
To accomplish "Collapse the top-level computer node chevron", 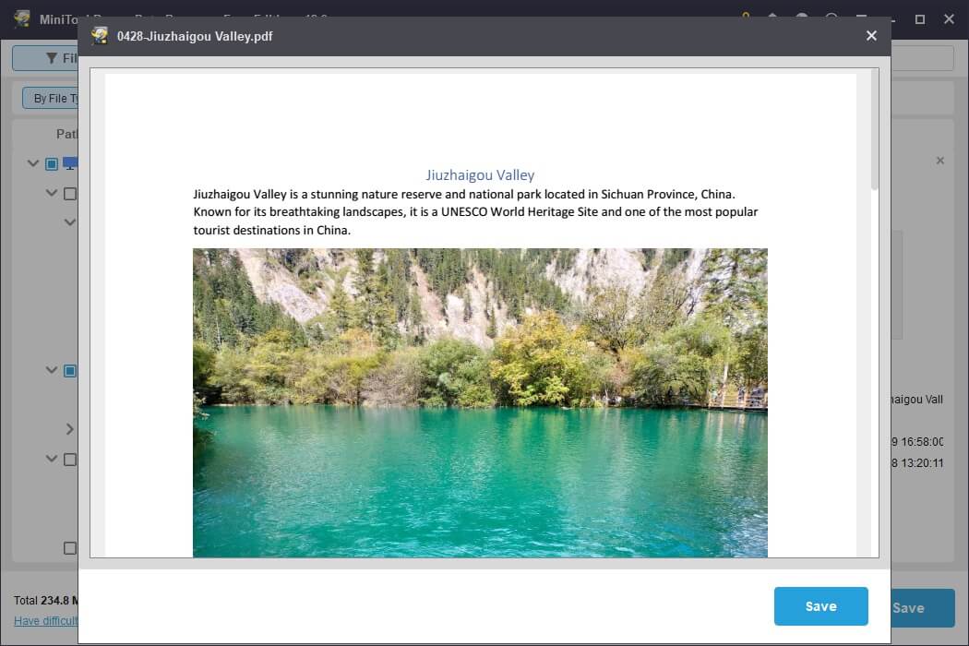I will (33, 163).
